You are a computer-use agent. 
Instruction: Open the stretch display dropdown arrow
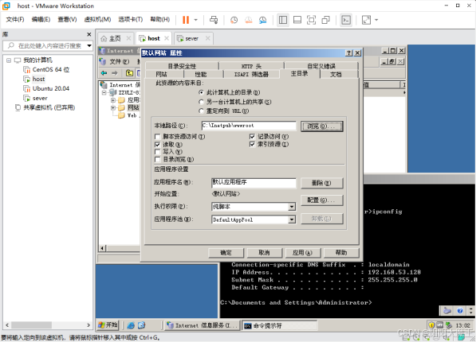376,20
